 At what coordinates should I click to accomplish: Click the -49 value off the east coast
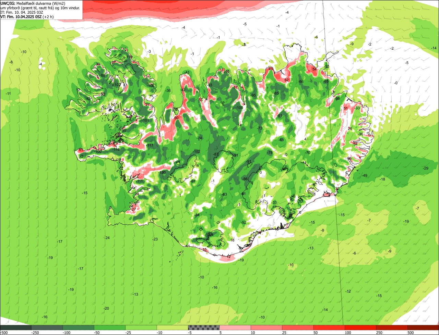(365, 176)
